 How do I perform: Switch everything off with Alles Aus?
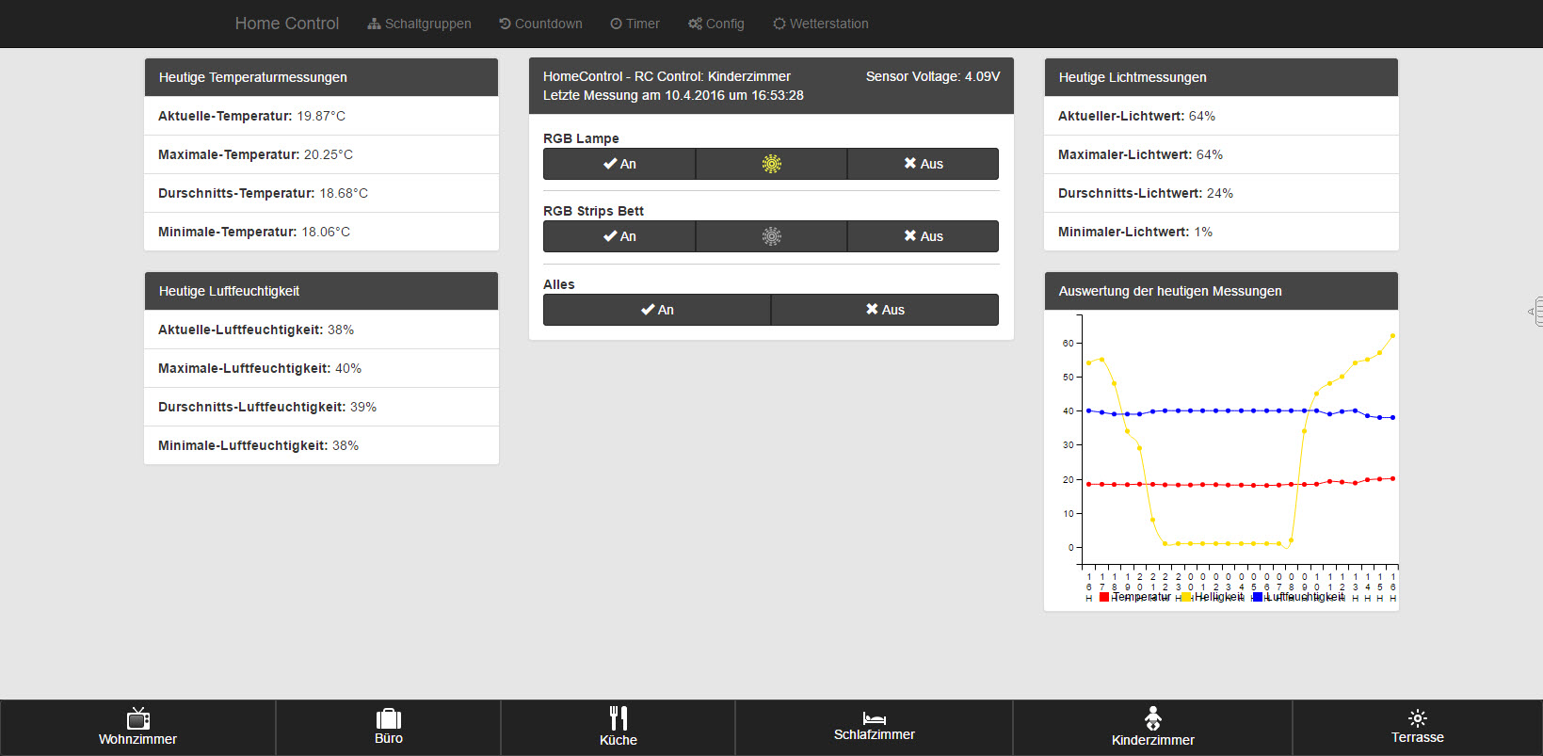tap(885, 310)
